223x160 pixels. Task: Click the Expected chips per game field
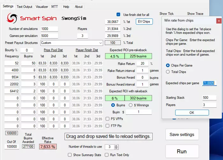point(210,83)
